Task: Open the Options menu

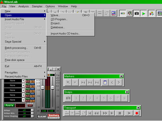Action: pyautogui.click(x=50, y=6)
